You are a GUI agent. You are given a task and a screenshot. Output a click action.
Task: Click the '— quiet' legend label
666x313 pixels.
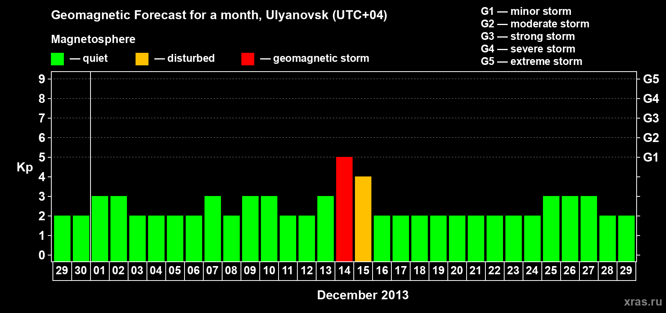89,58
